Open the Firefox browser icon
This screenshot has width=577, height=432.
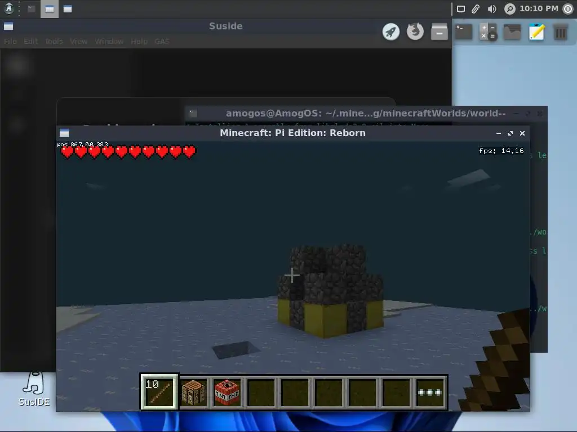pyautogui.click(x=415, y=31)
